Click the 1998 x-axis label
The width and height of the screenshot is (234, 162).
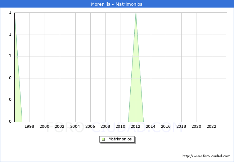[x=29, y=126]
